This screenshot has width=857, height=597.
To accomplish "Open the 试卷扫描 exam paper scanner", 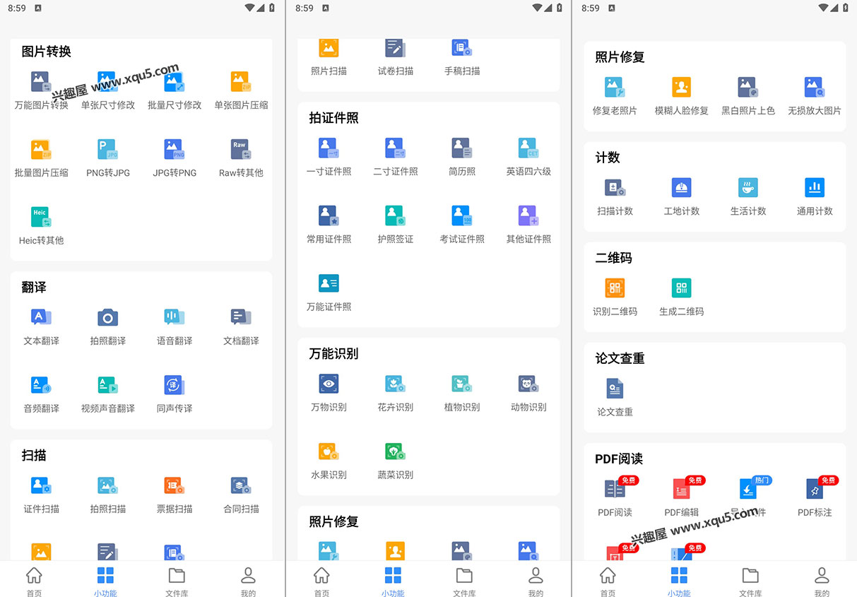I will click(x=395, y=48).
